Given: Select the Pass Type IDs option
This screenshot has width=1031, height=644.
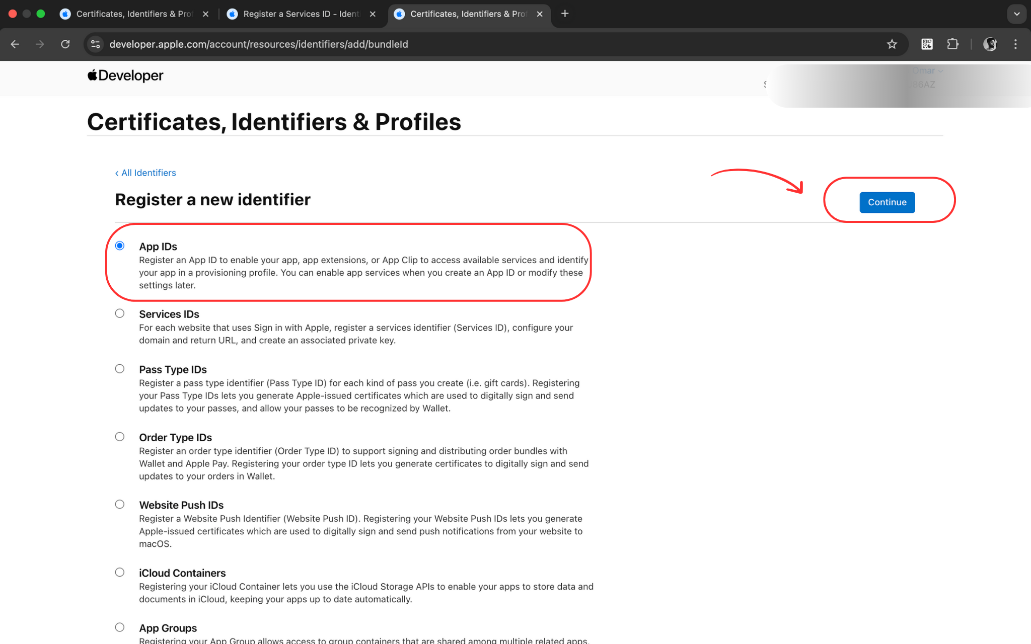Looking at the screenshot, I should (119, 369).
